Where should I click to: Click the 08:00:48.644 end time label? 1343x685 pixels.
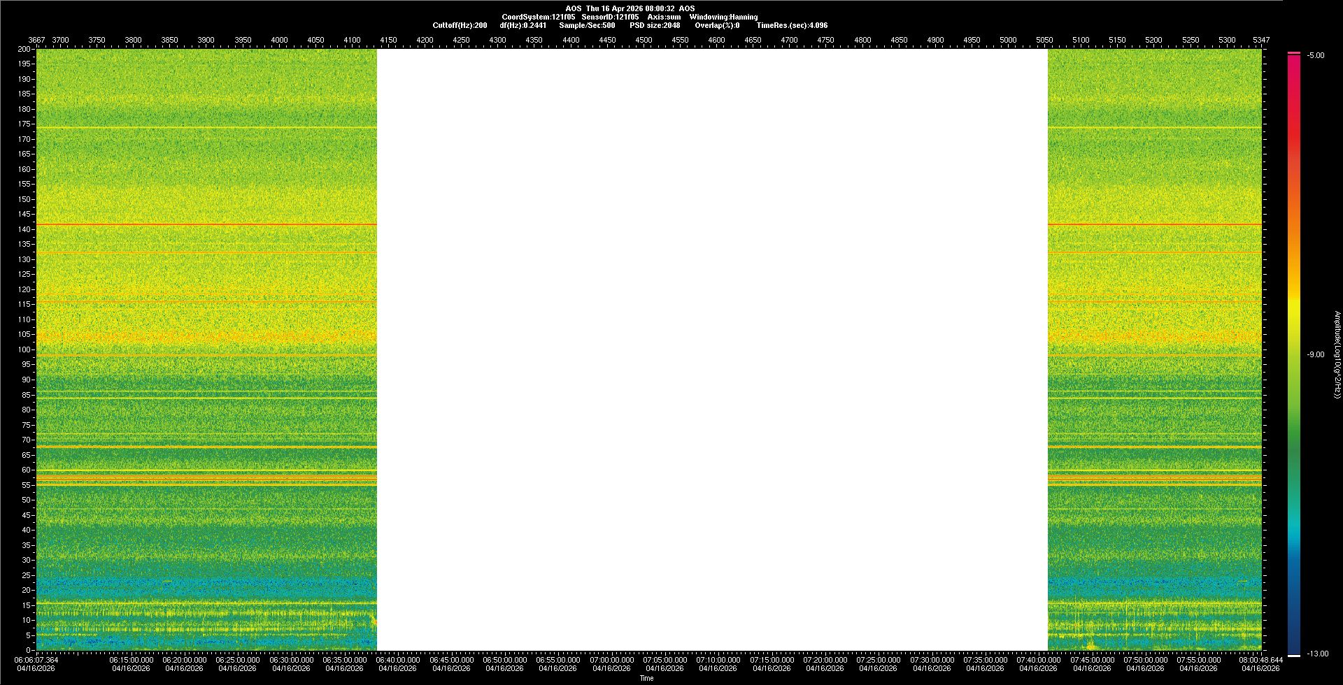[1260, 659]
